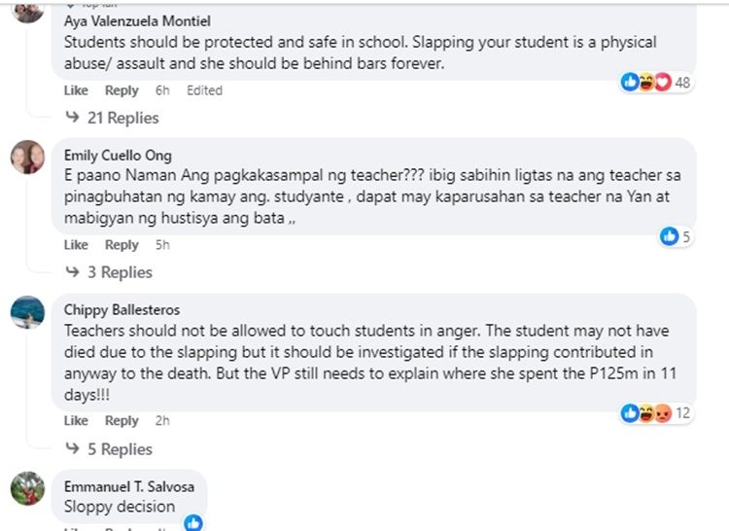Click the like reaction icon on Emily's comment
The width and height of the screenshot is (729, 531).
pos(669,236)
